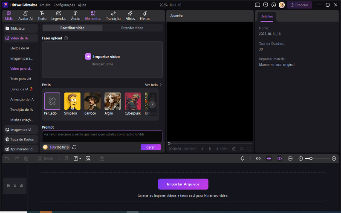
Task: Click the redo arrow in timeline toolbar
Action: point(17,158)
